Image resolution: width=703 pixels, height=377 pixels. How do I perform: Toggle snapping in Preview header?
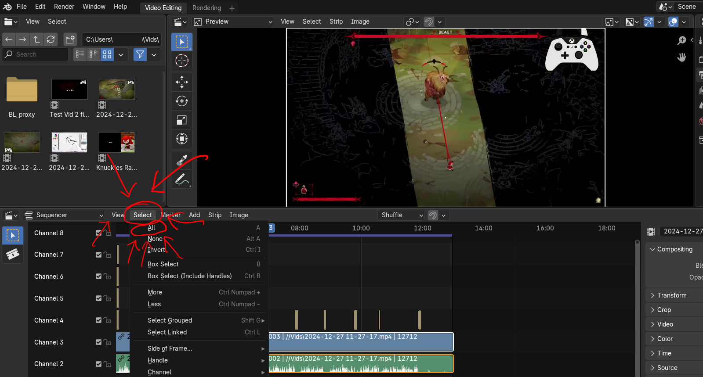coord(429,22)
